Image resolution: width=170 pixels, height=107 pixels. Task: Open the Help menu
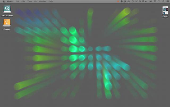[50, 1]
